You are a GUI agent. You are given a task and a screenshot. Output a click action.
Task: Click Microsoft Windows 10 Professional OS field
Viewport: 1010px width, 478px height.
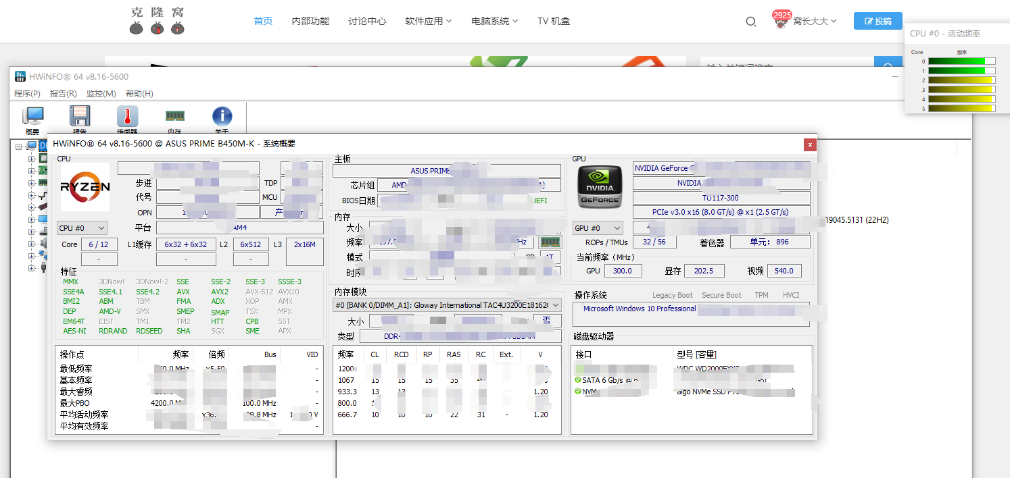click(x=691, y=314)
